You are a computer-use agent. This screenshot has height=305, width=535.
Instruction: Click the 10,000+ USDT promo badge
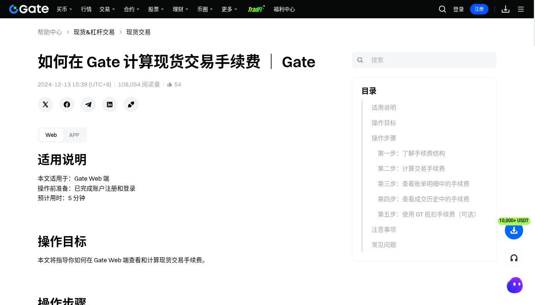[514, 221]
